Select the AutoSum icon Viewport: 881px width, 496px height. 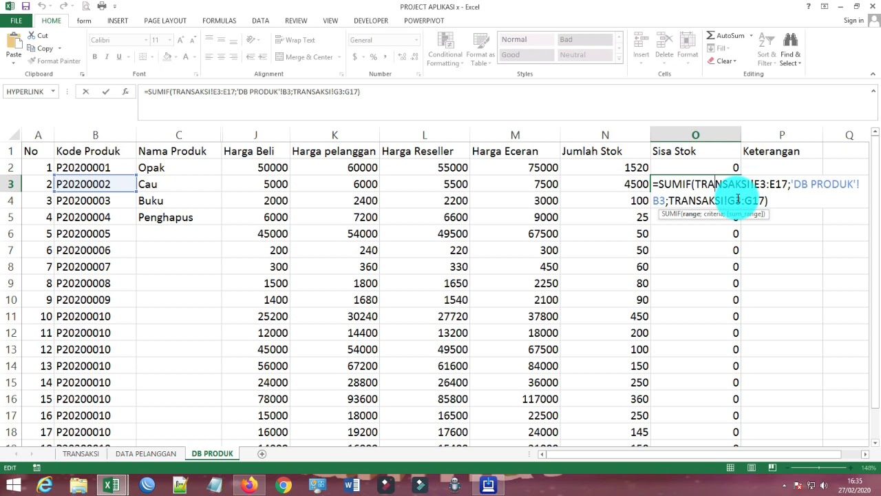[x=711, y=35]
